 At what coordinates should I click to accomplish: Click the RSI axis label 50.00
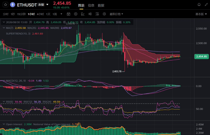click(199, 109)
